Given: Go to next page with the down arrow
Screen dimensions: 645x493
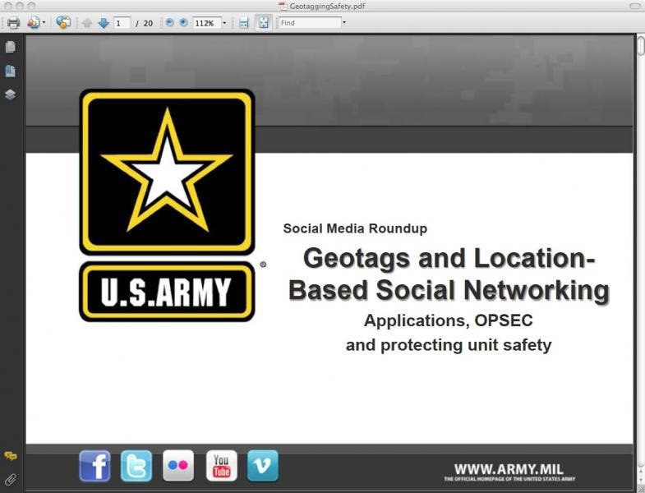Looking at the screenshot, I should point(104,23).
